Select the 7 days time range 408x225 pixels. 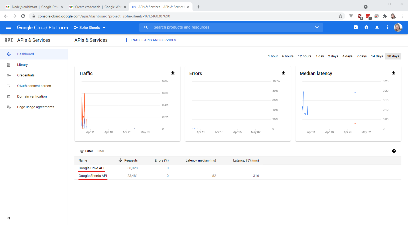point(362,56)
